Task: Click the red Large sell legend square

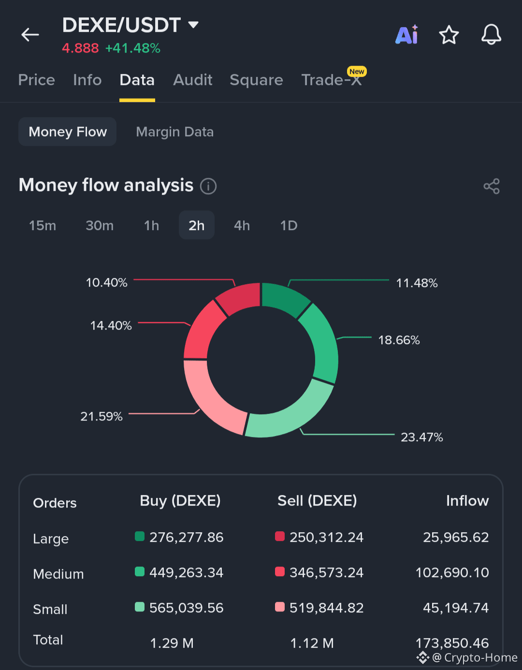Action: [x=280, y=536]
